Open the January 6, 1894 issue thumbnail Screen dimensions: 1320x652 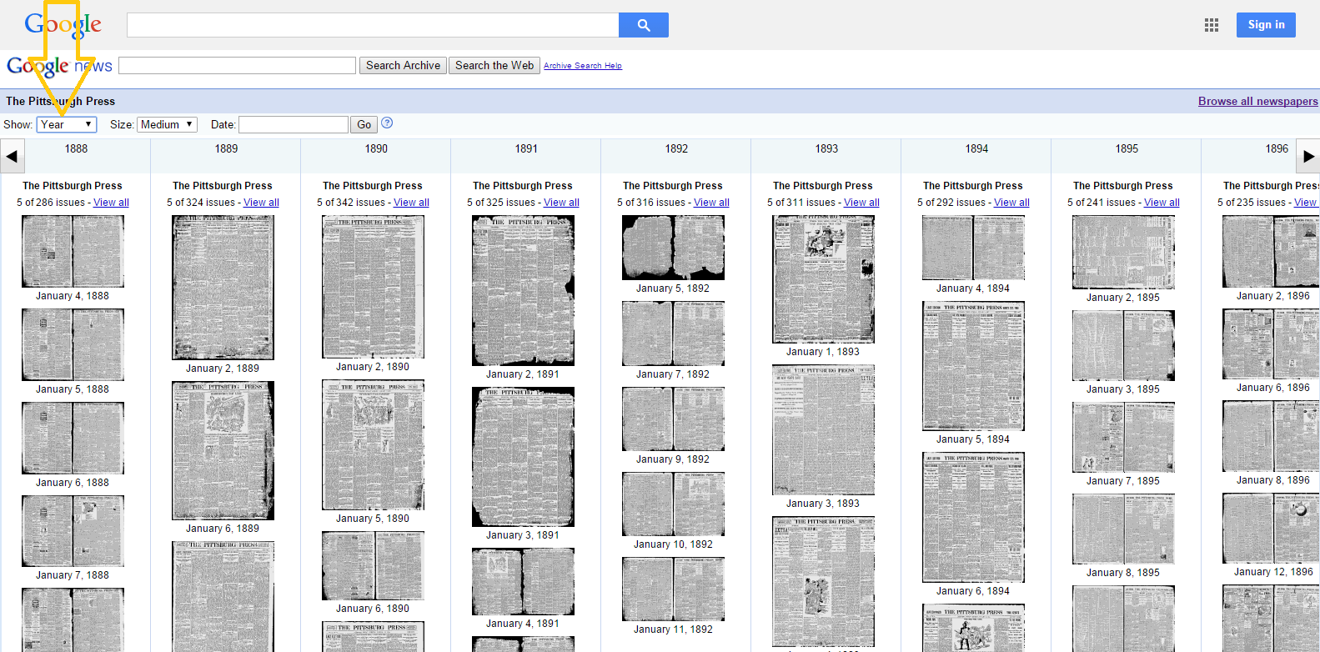[973, 517]
